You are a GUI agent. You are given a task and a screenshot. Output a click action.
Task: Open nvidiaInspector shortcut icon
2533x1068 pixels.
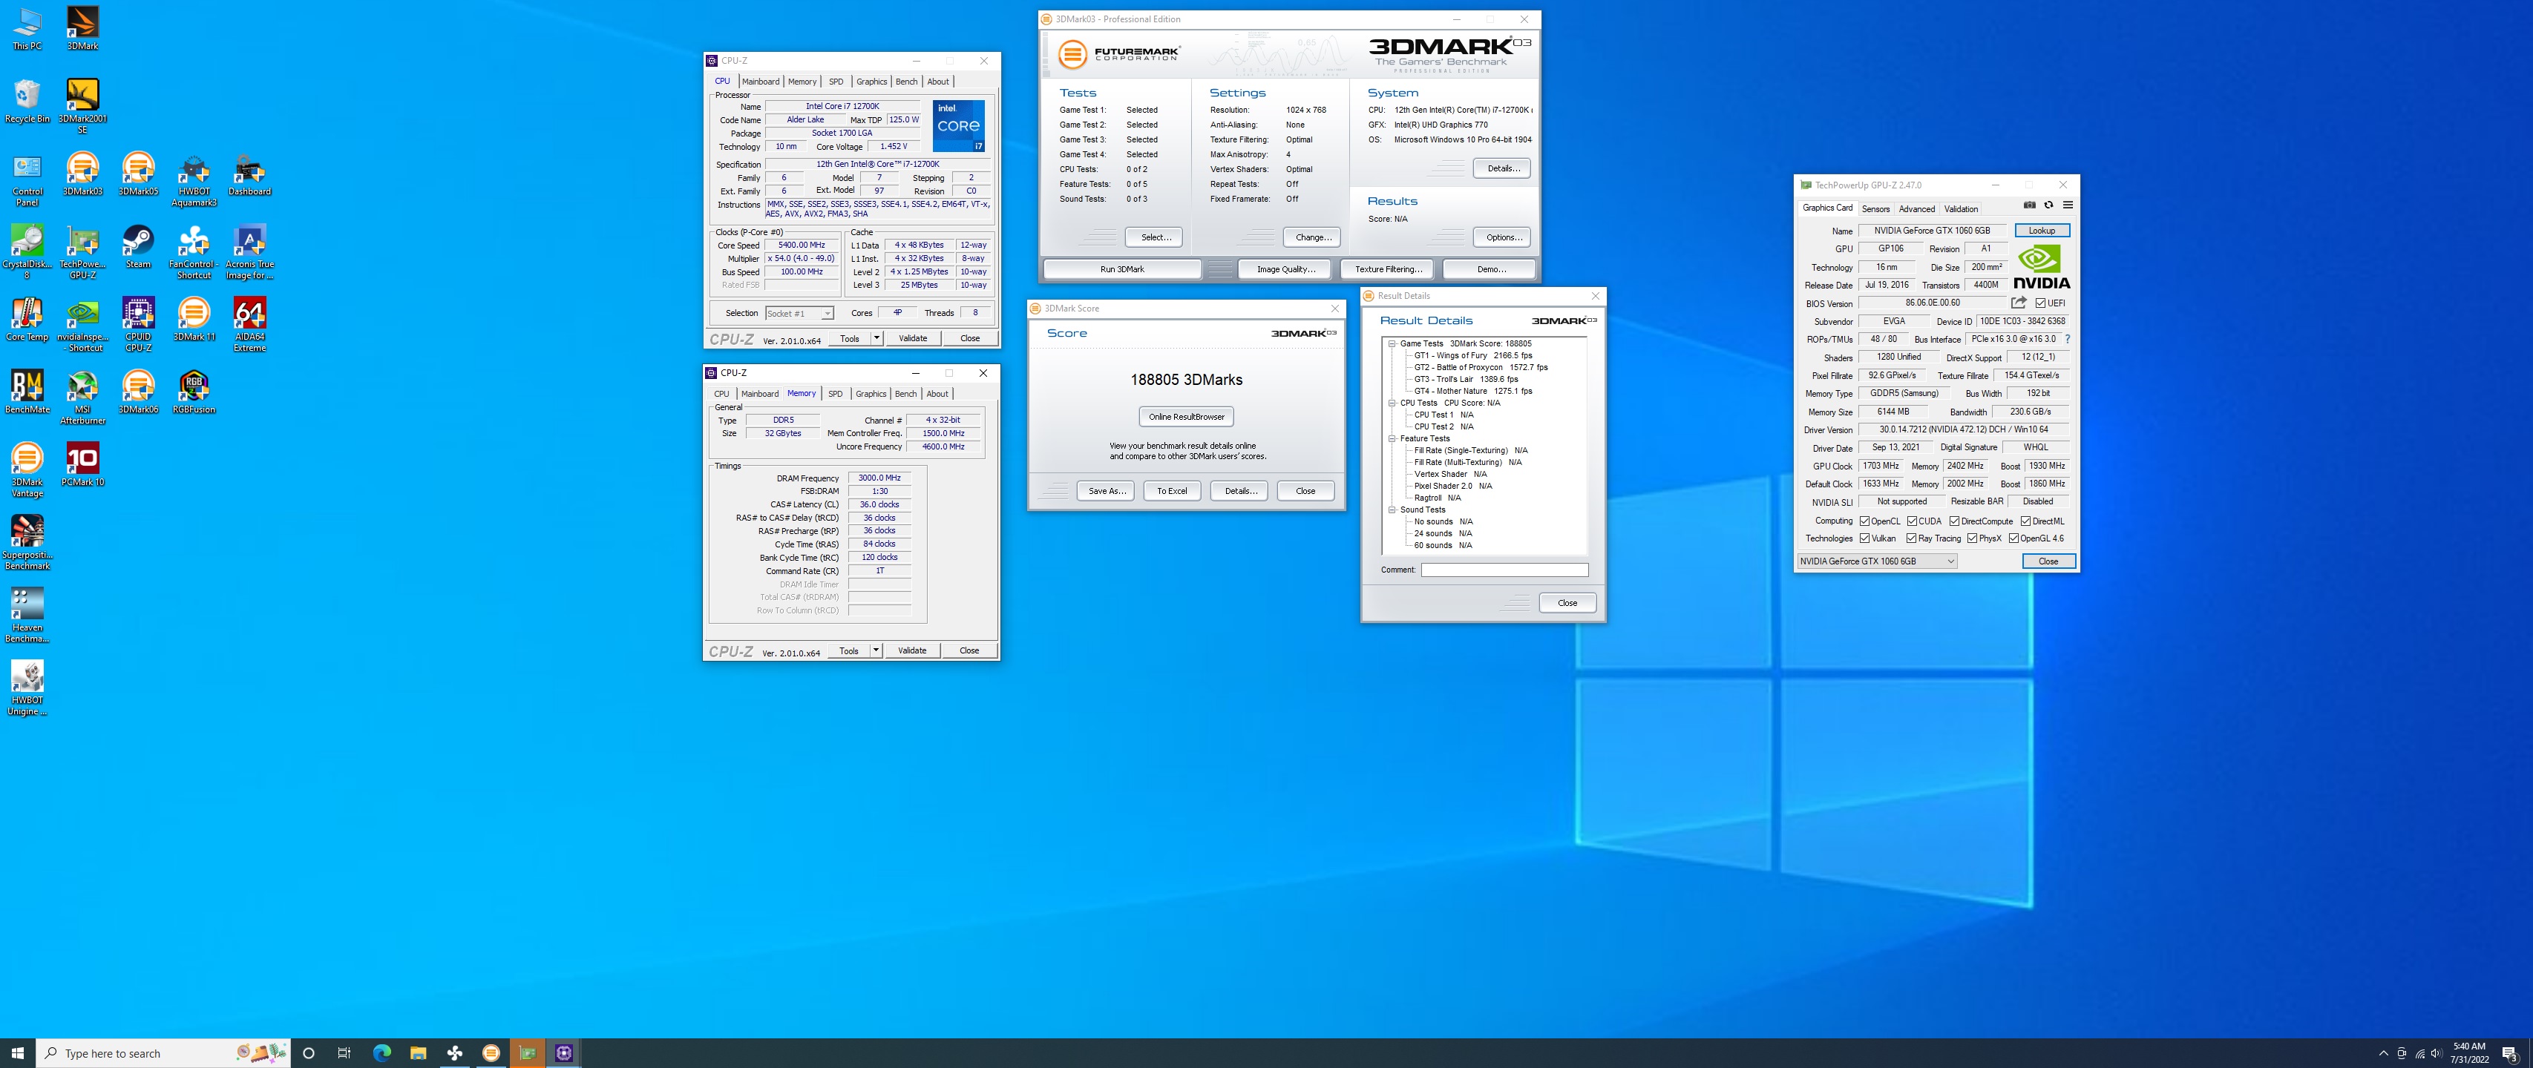(x=82, y=325)
